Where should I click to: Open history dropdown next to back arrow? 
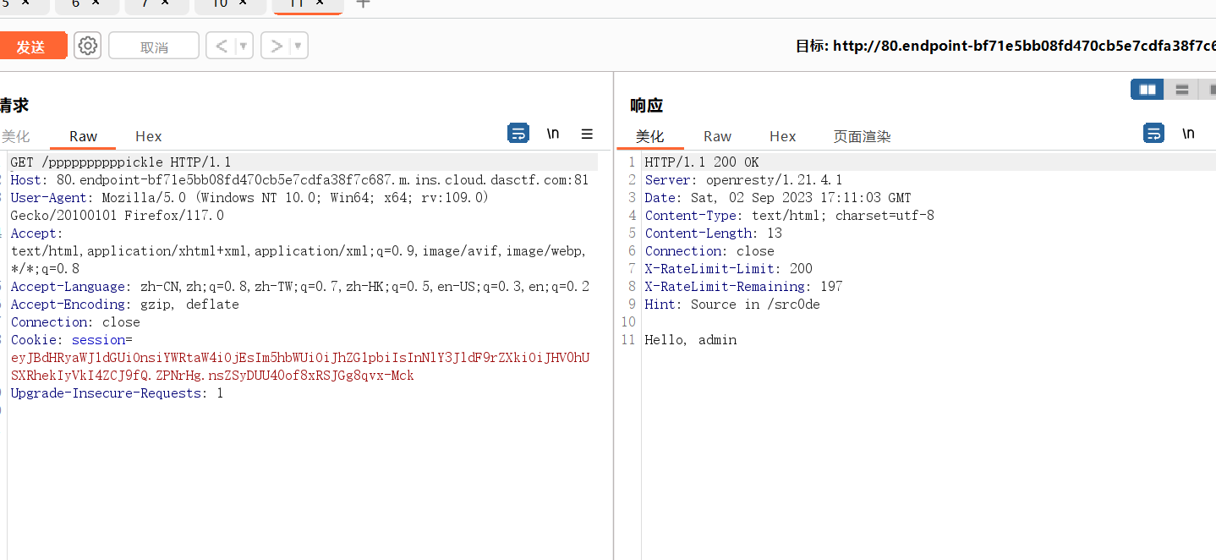click(x=244, y=47)
